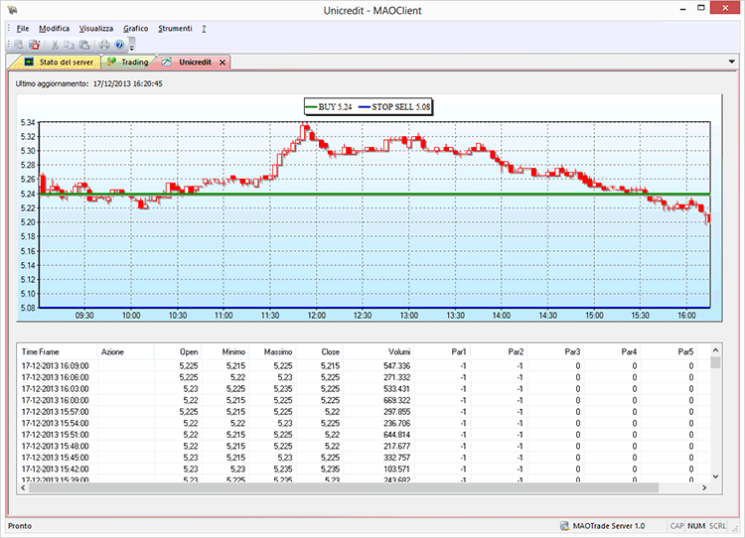Click the Azione column header

125,351
